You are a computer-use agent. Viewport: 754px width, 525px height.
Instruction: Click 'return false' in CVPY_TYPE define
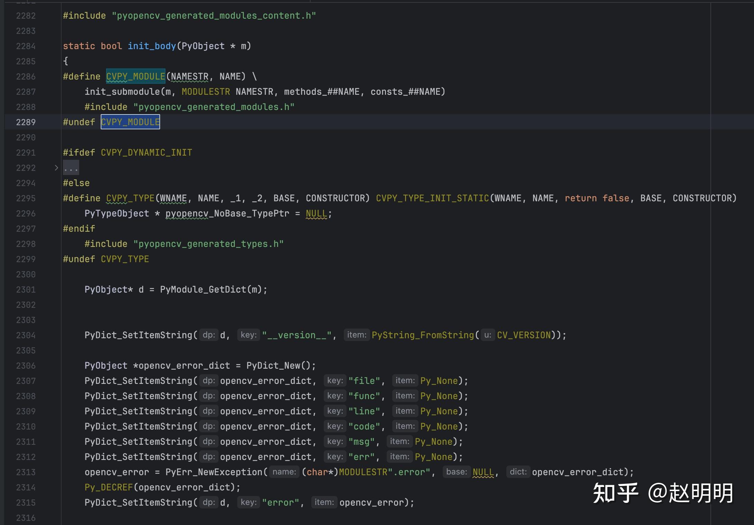coord(597,198)
